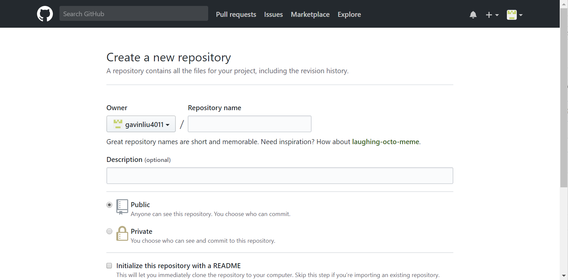Go to Pull requests
Image resolution: width=568 pixels, height=280 pixels.
236,15
